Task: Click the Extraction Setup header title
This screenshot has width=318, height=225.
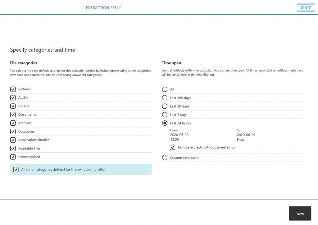Action: coord(104,8)
